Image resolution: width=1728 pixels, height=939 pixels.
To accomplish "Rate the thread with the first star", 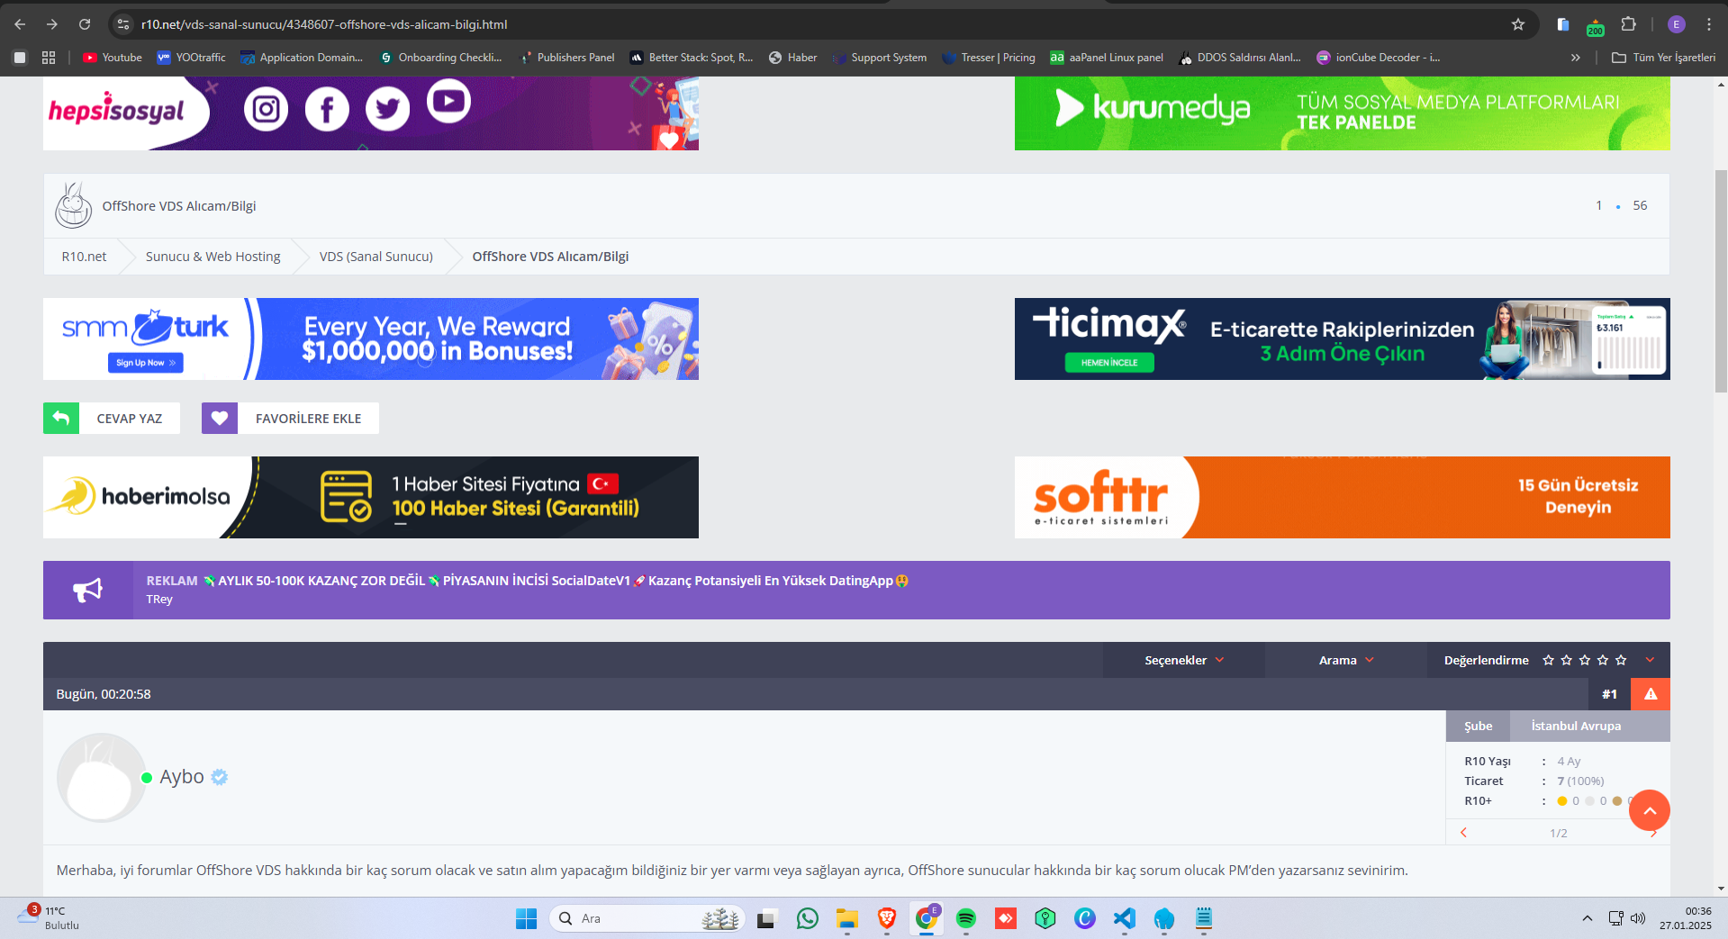I will tap(1548, 660).
